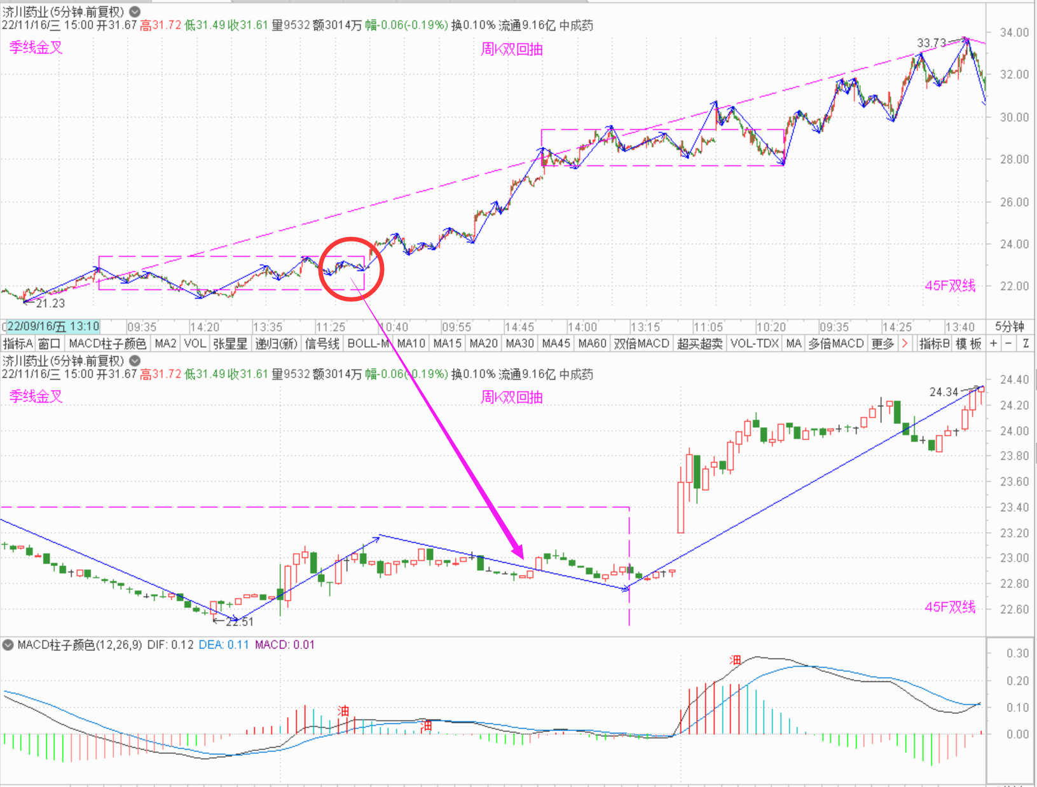Click time axis label 09:35 near left
The height and width of the screenshot is (787, 1037).
click(141, 327)
